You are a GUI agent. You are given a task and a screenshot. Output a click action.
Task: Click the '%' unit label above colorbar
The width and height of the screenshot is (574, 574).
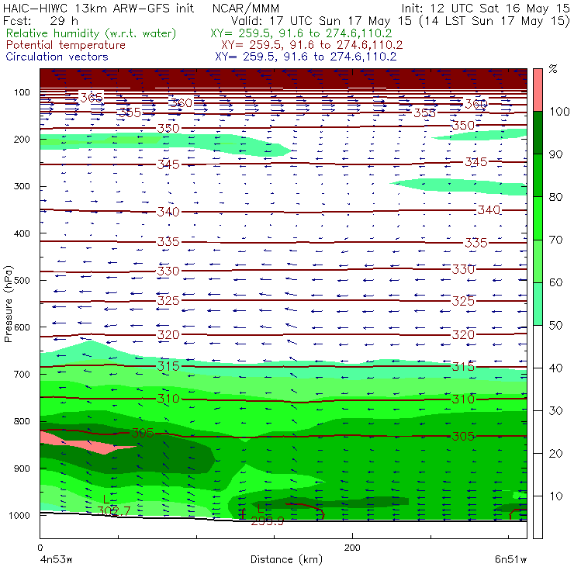coord(553,69)
